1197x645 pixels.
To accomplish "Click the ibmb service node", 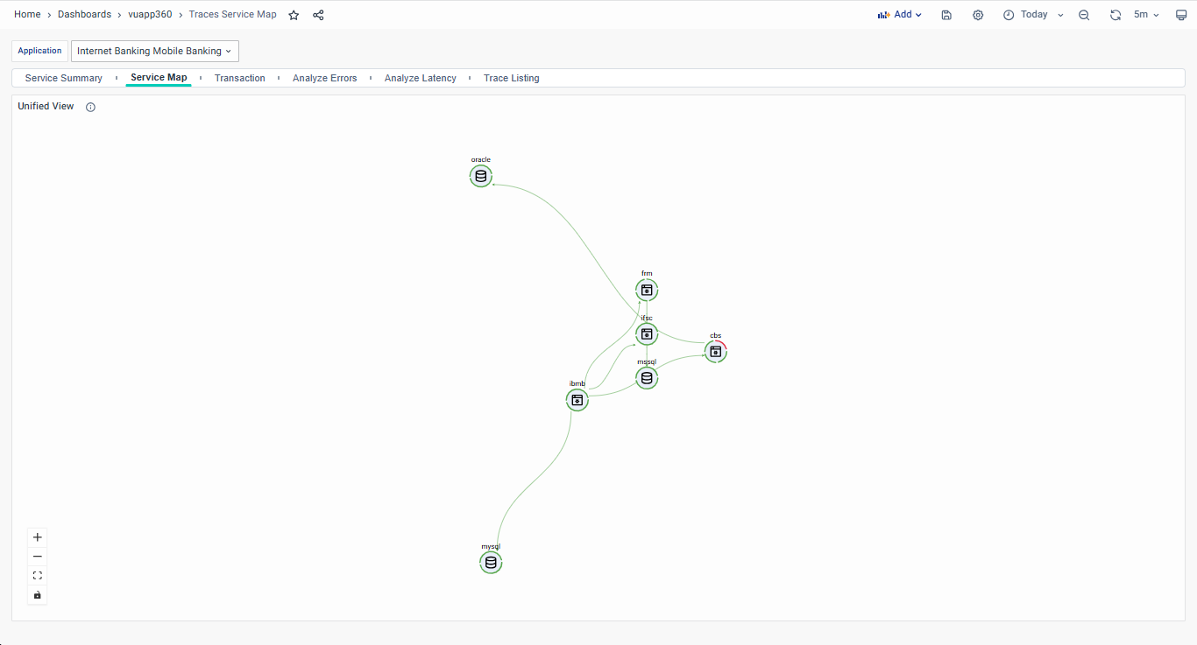I will point(577,400).
